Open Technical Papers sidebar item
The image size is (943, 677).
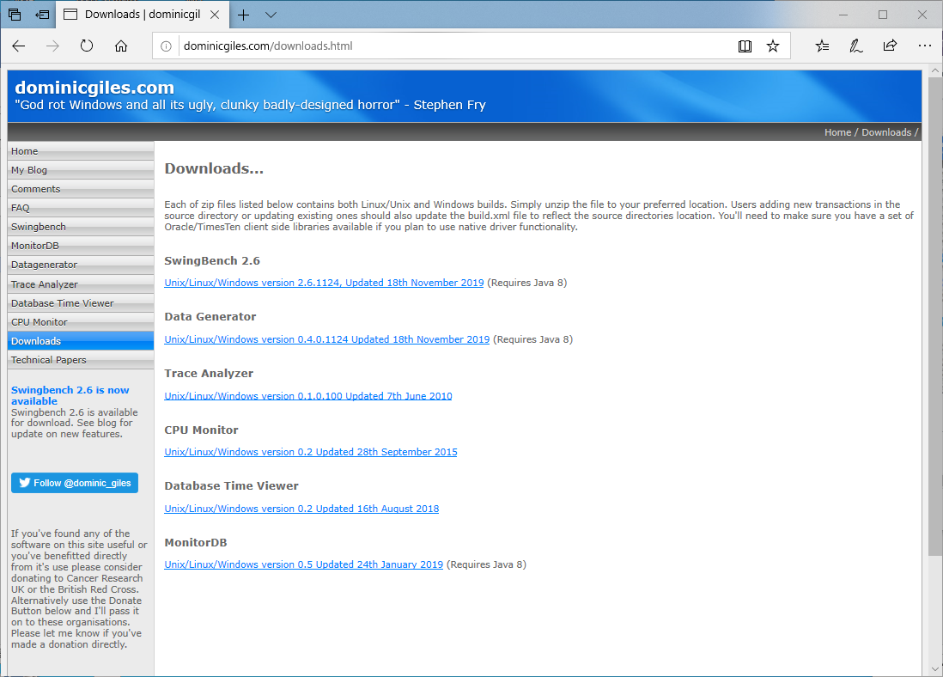[81, 360]
